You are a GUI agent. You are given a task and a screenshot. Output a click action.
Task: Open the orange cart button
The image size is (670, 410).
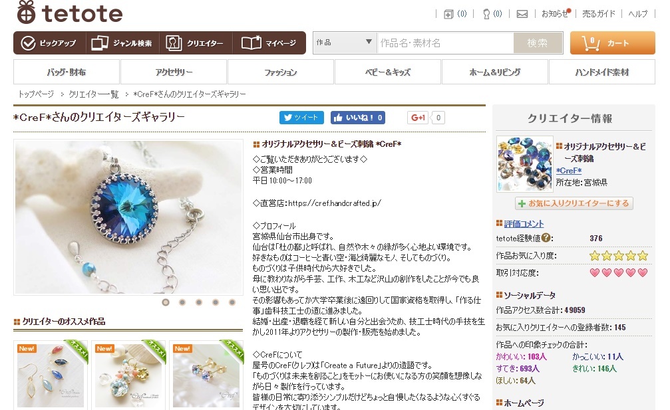tap(612, 43)
